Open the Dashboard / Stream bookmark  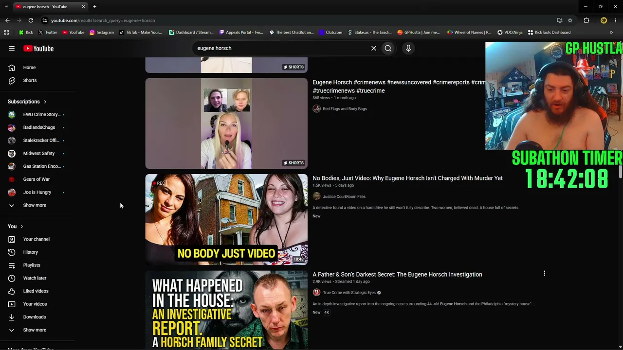click(191, 33)
